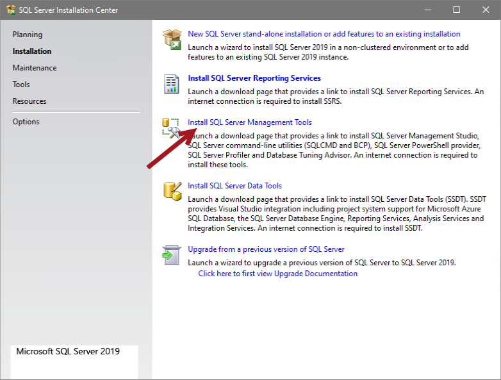Image resolution: width=501 pixels, height=380 pixels.
Task: Open Install SQL Server Data Tools link
Action: (235, 186)
